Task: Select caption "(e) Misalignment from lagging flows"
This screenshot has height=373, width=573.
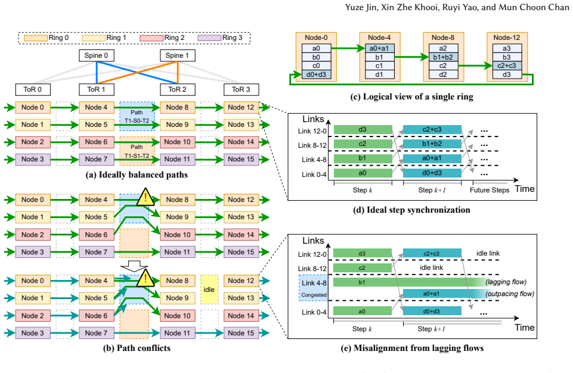Action: click(412, 348)
